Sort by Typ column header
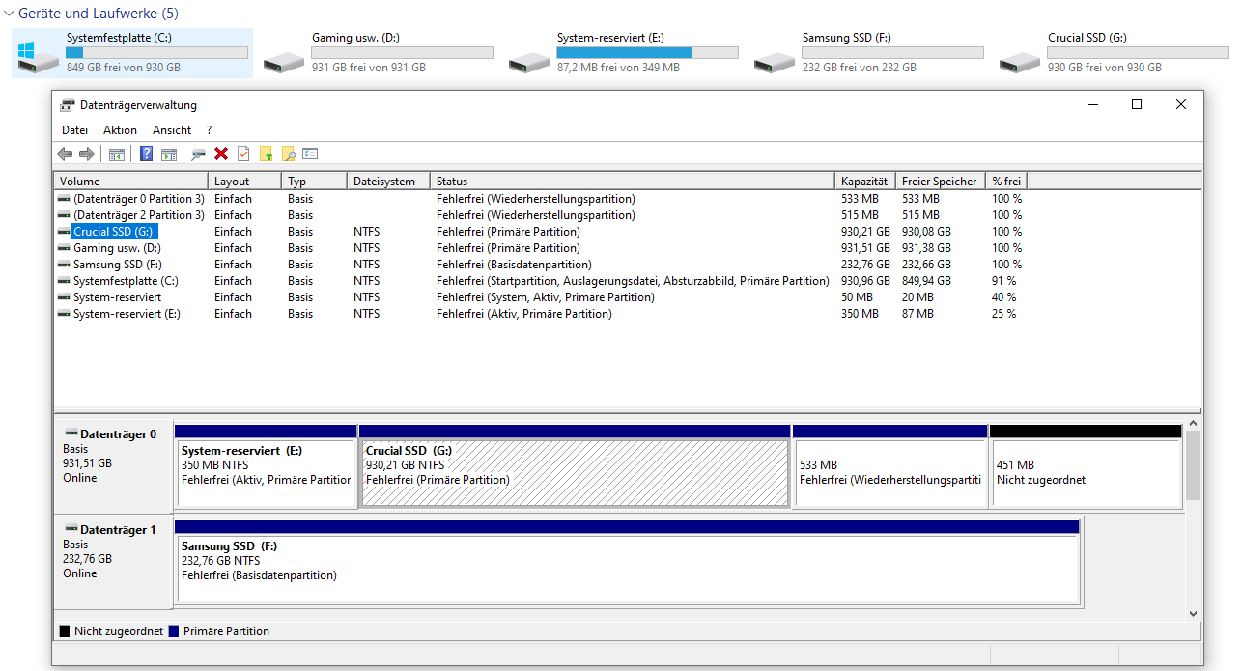The image size is (1242, 671). [314, 182]
